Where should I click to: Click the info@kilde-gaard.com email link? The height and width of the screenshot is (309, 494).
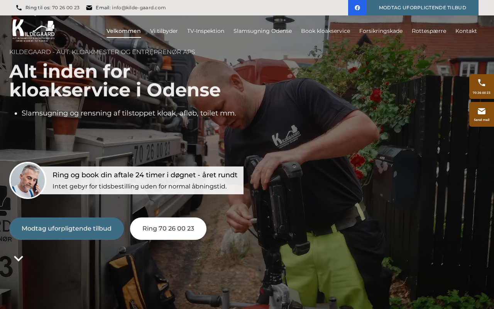(139, 8)
